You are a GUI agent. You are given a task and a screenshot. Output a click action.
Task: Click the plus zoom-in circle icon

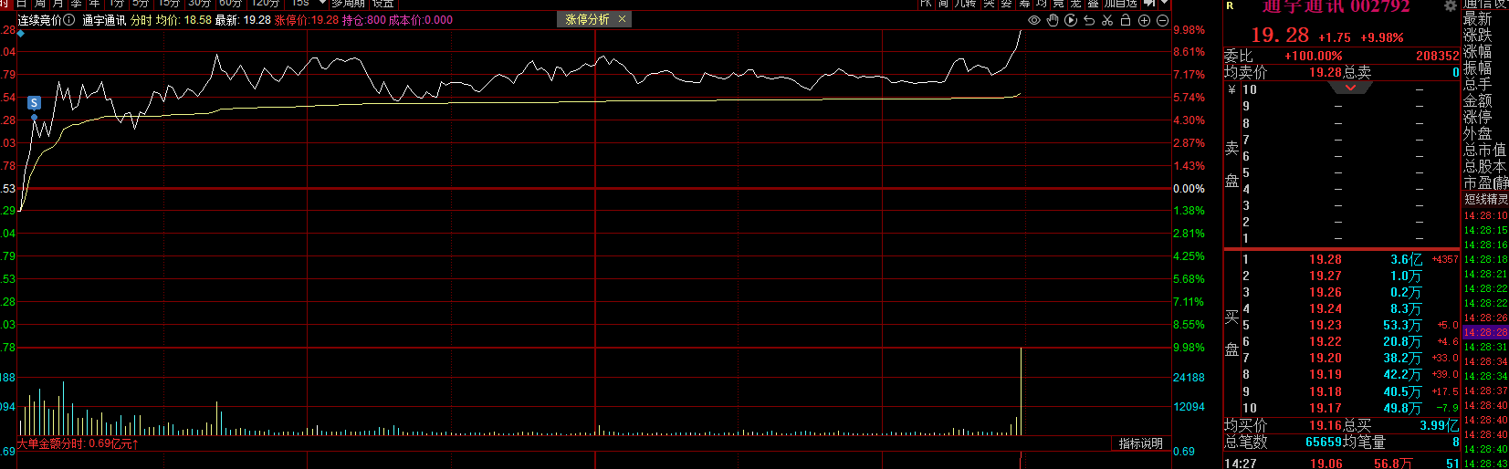point(1144,20)
